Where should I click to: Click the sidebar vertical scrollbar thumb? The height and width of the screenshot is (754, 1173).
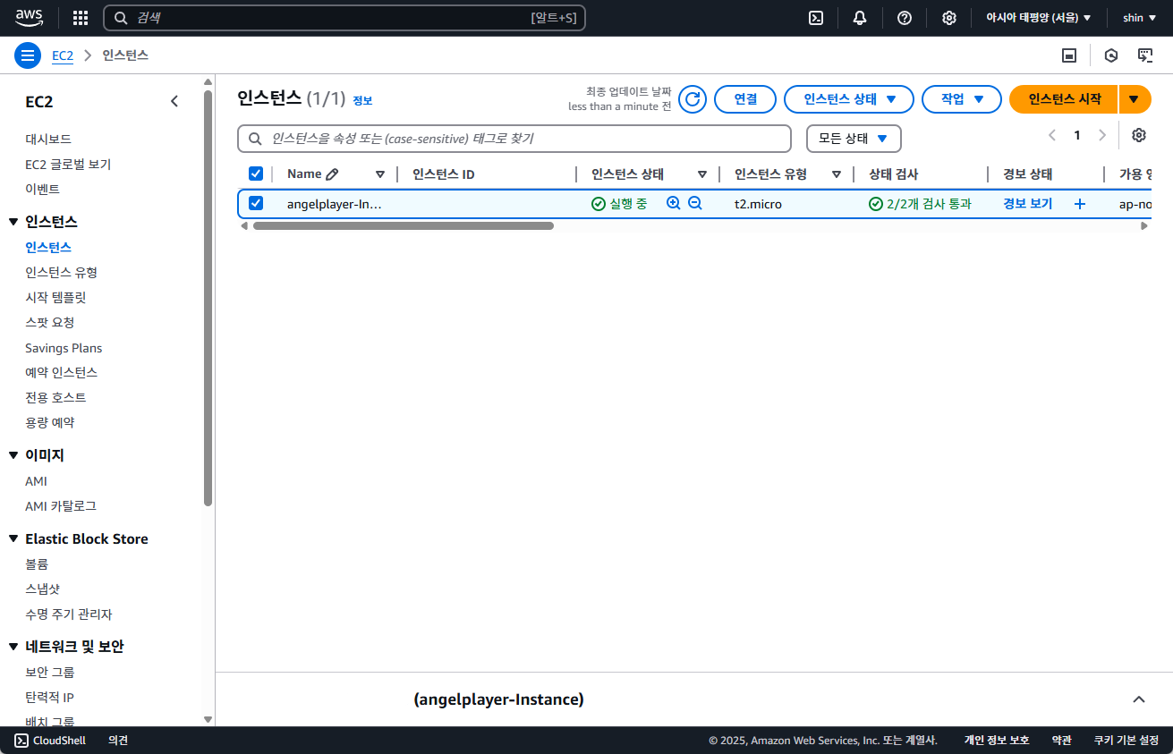(208, 299)
